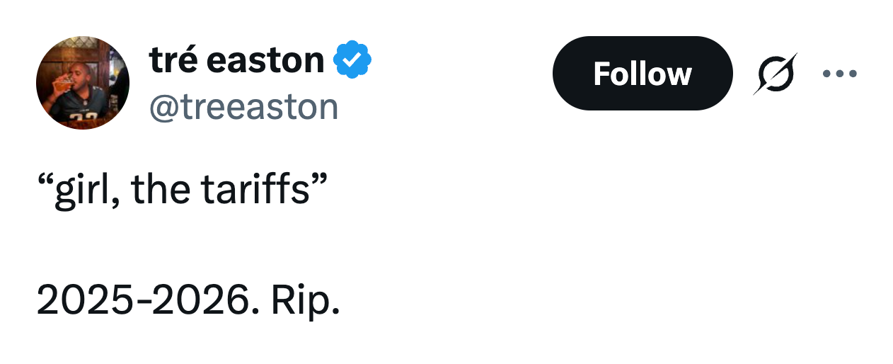The image size is (893, 364).
Task: Click the Grok explain-post icon
Action: 775,74
